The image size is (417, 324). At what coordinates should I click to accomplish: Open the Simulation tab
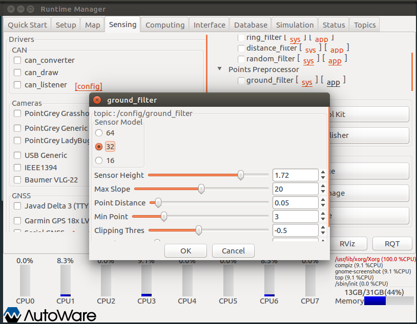click(x=295, y=24)
